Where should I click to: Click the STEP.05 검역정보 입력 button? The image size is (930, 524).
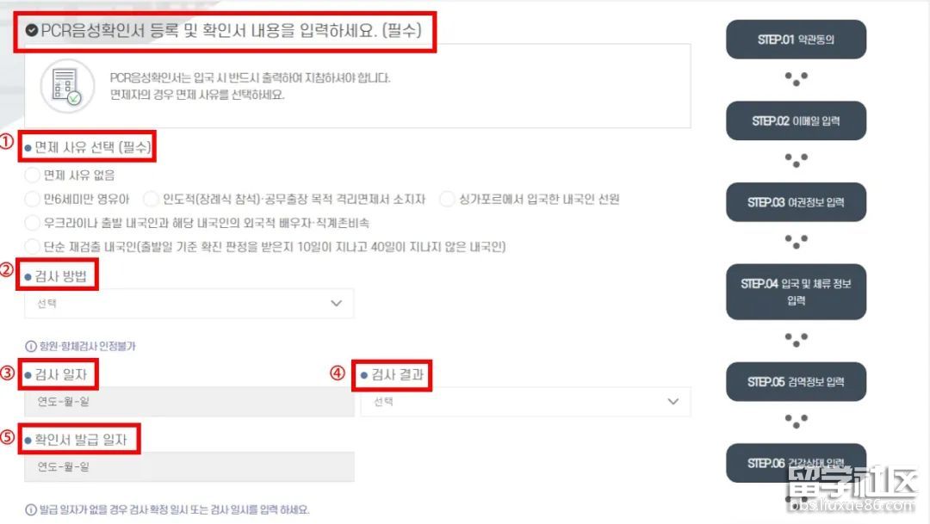click(x=796, y=382)
